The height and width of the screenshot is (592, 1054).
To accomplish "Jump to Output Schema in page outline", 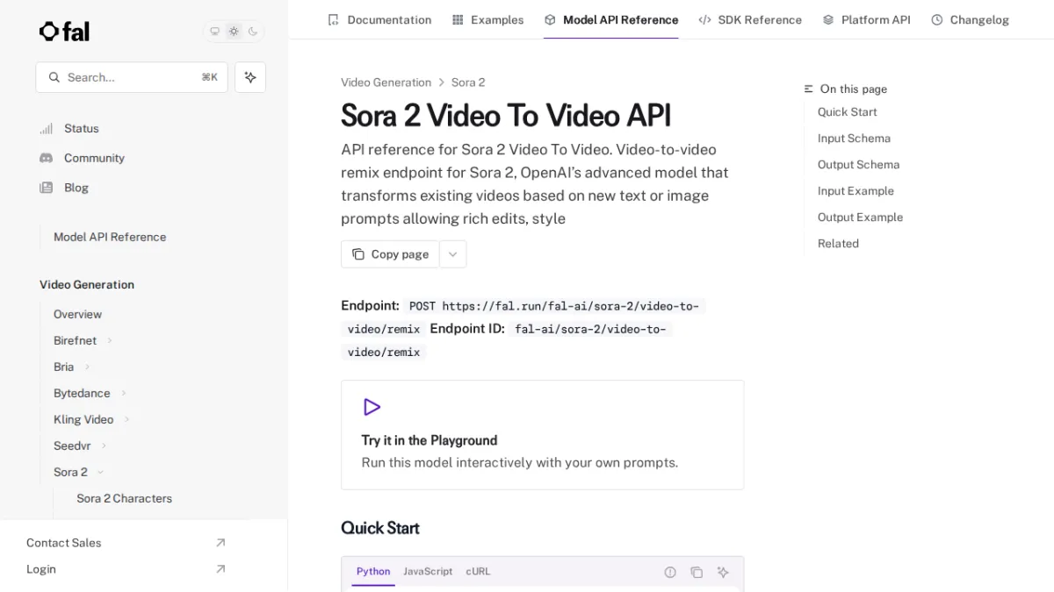I will click(858, 165).
